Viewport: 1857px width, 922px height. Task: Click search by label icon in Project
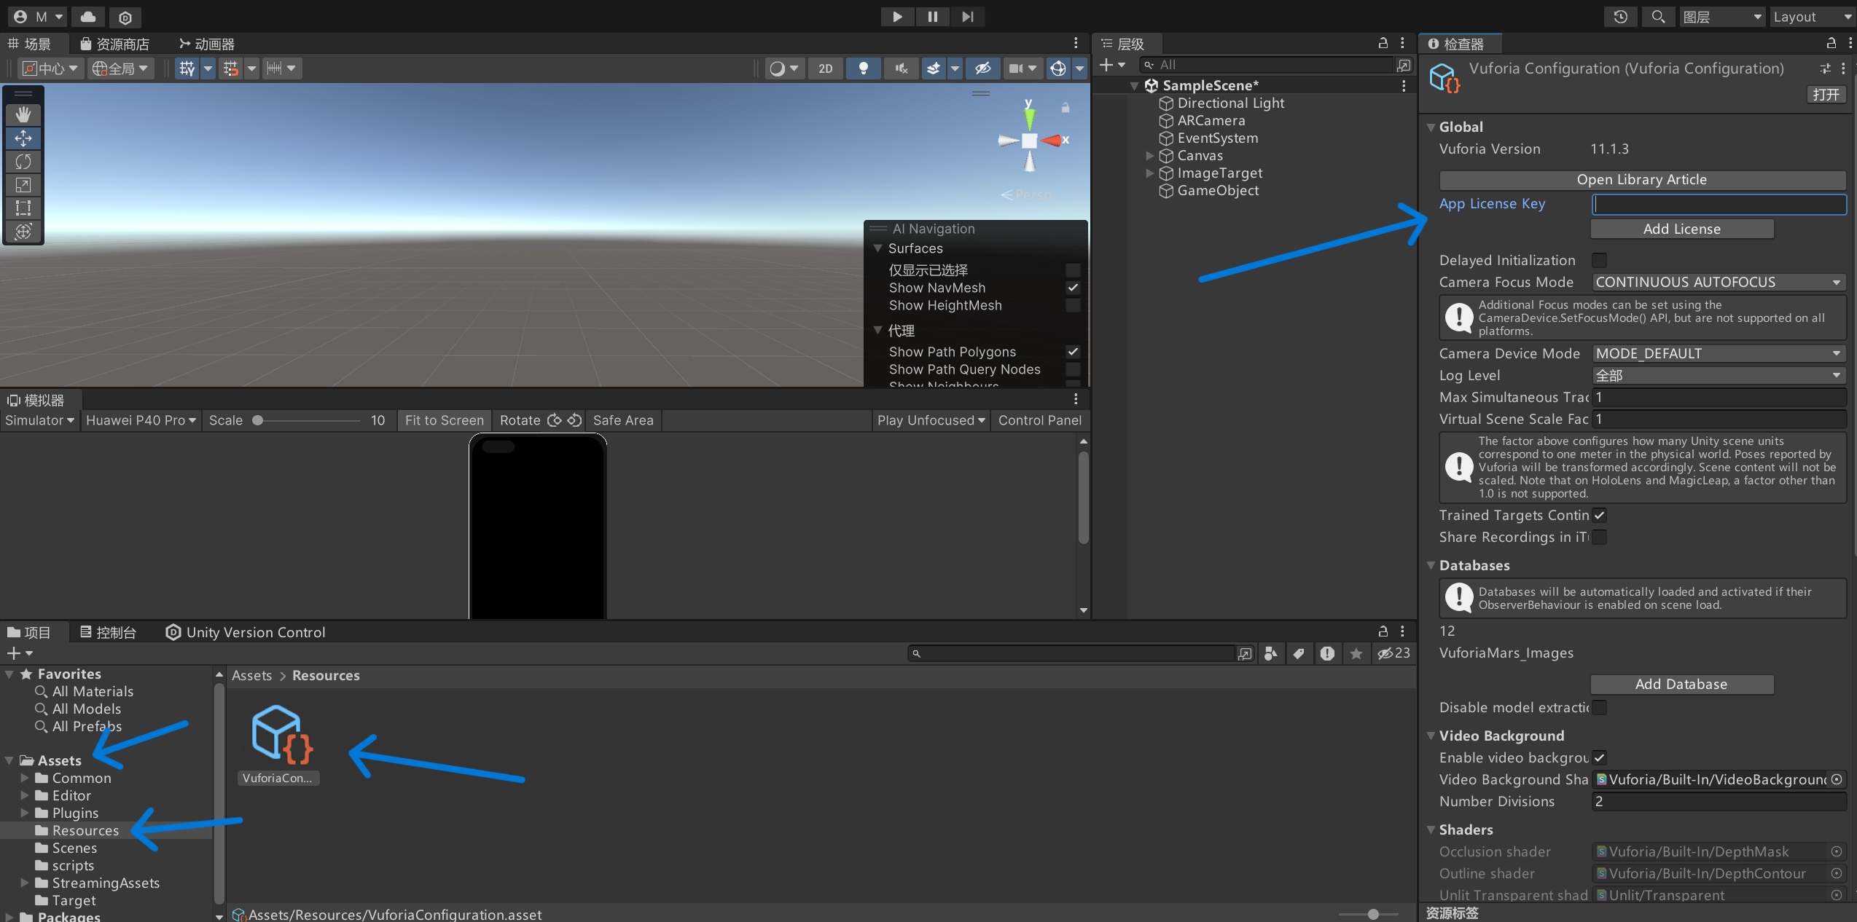(x=1299, y=653)
